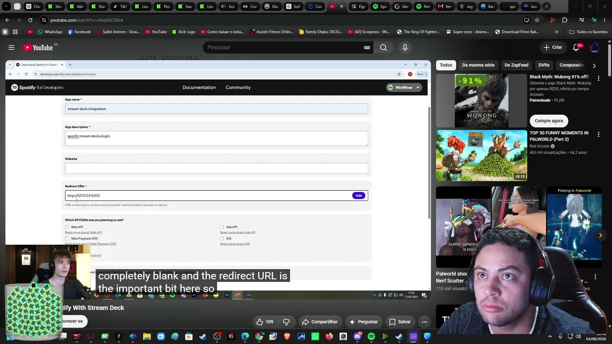Screen dimensions: 612x344
Task: Open the Todos os favoritos folder
Action: coord(588,32)
